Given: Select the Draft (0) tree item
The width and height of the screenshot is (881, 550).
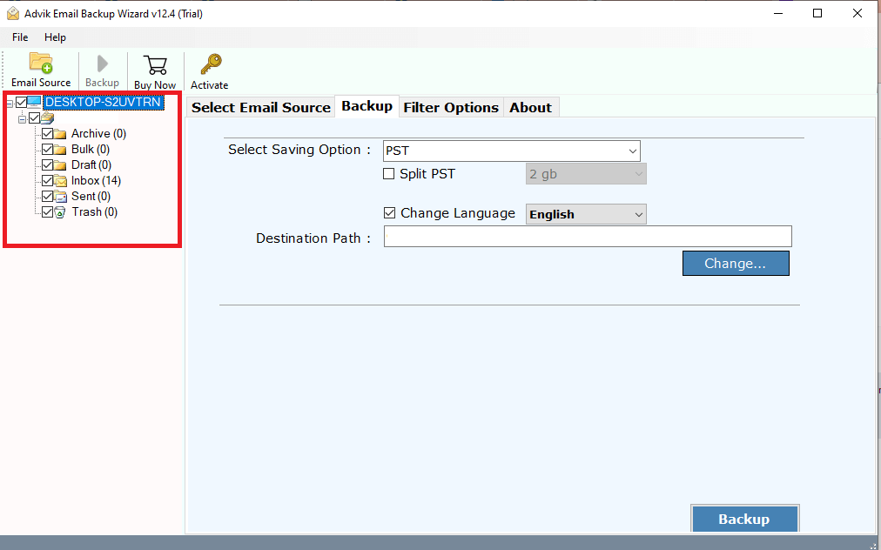Looking at the screenshot, I should click(91, 165).
